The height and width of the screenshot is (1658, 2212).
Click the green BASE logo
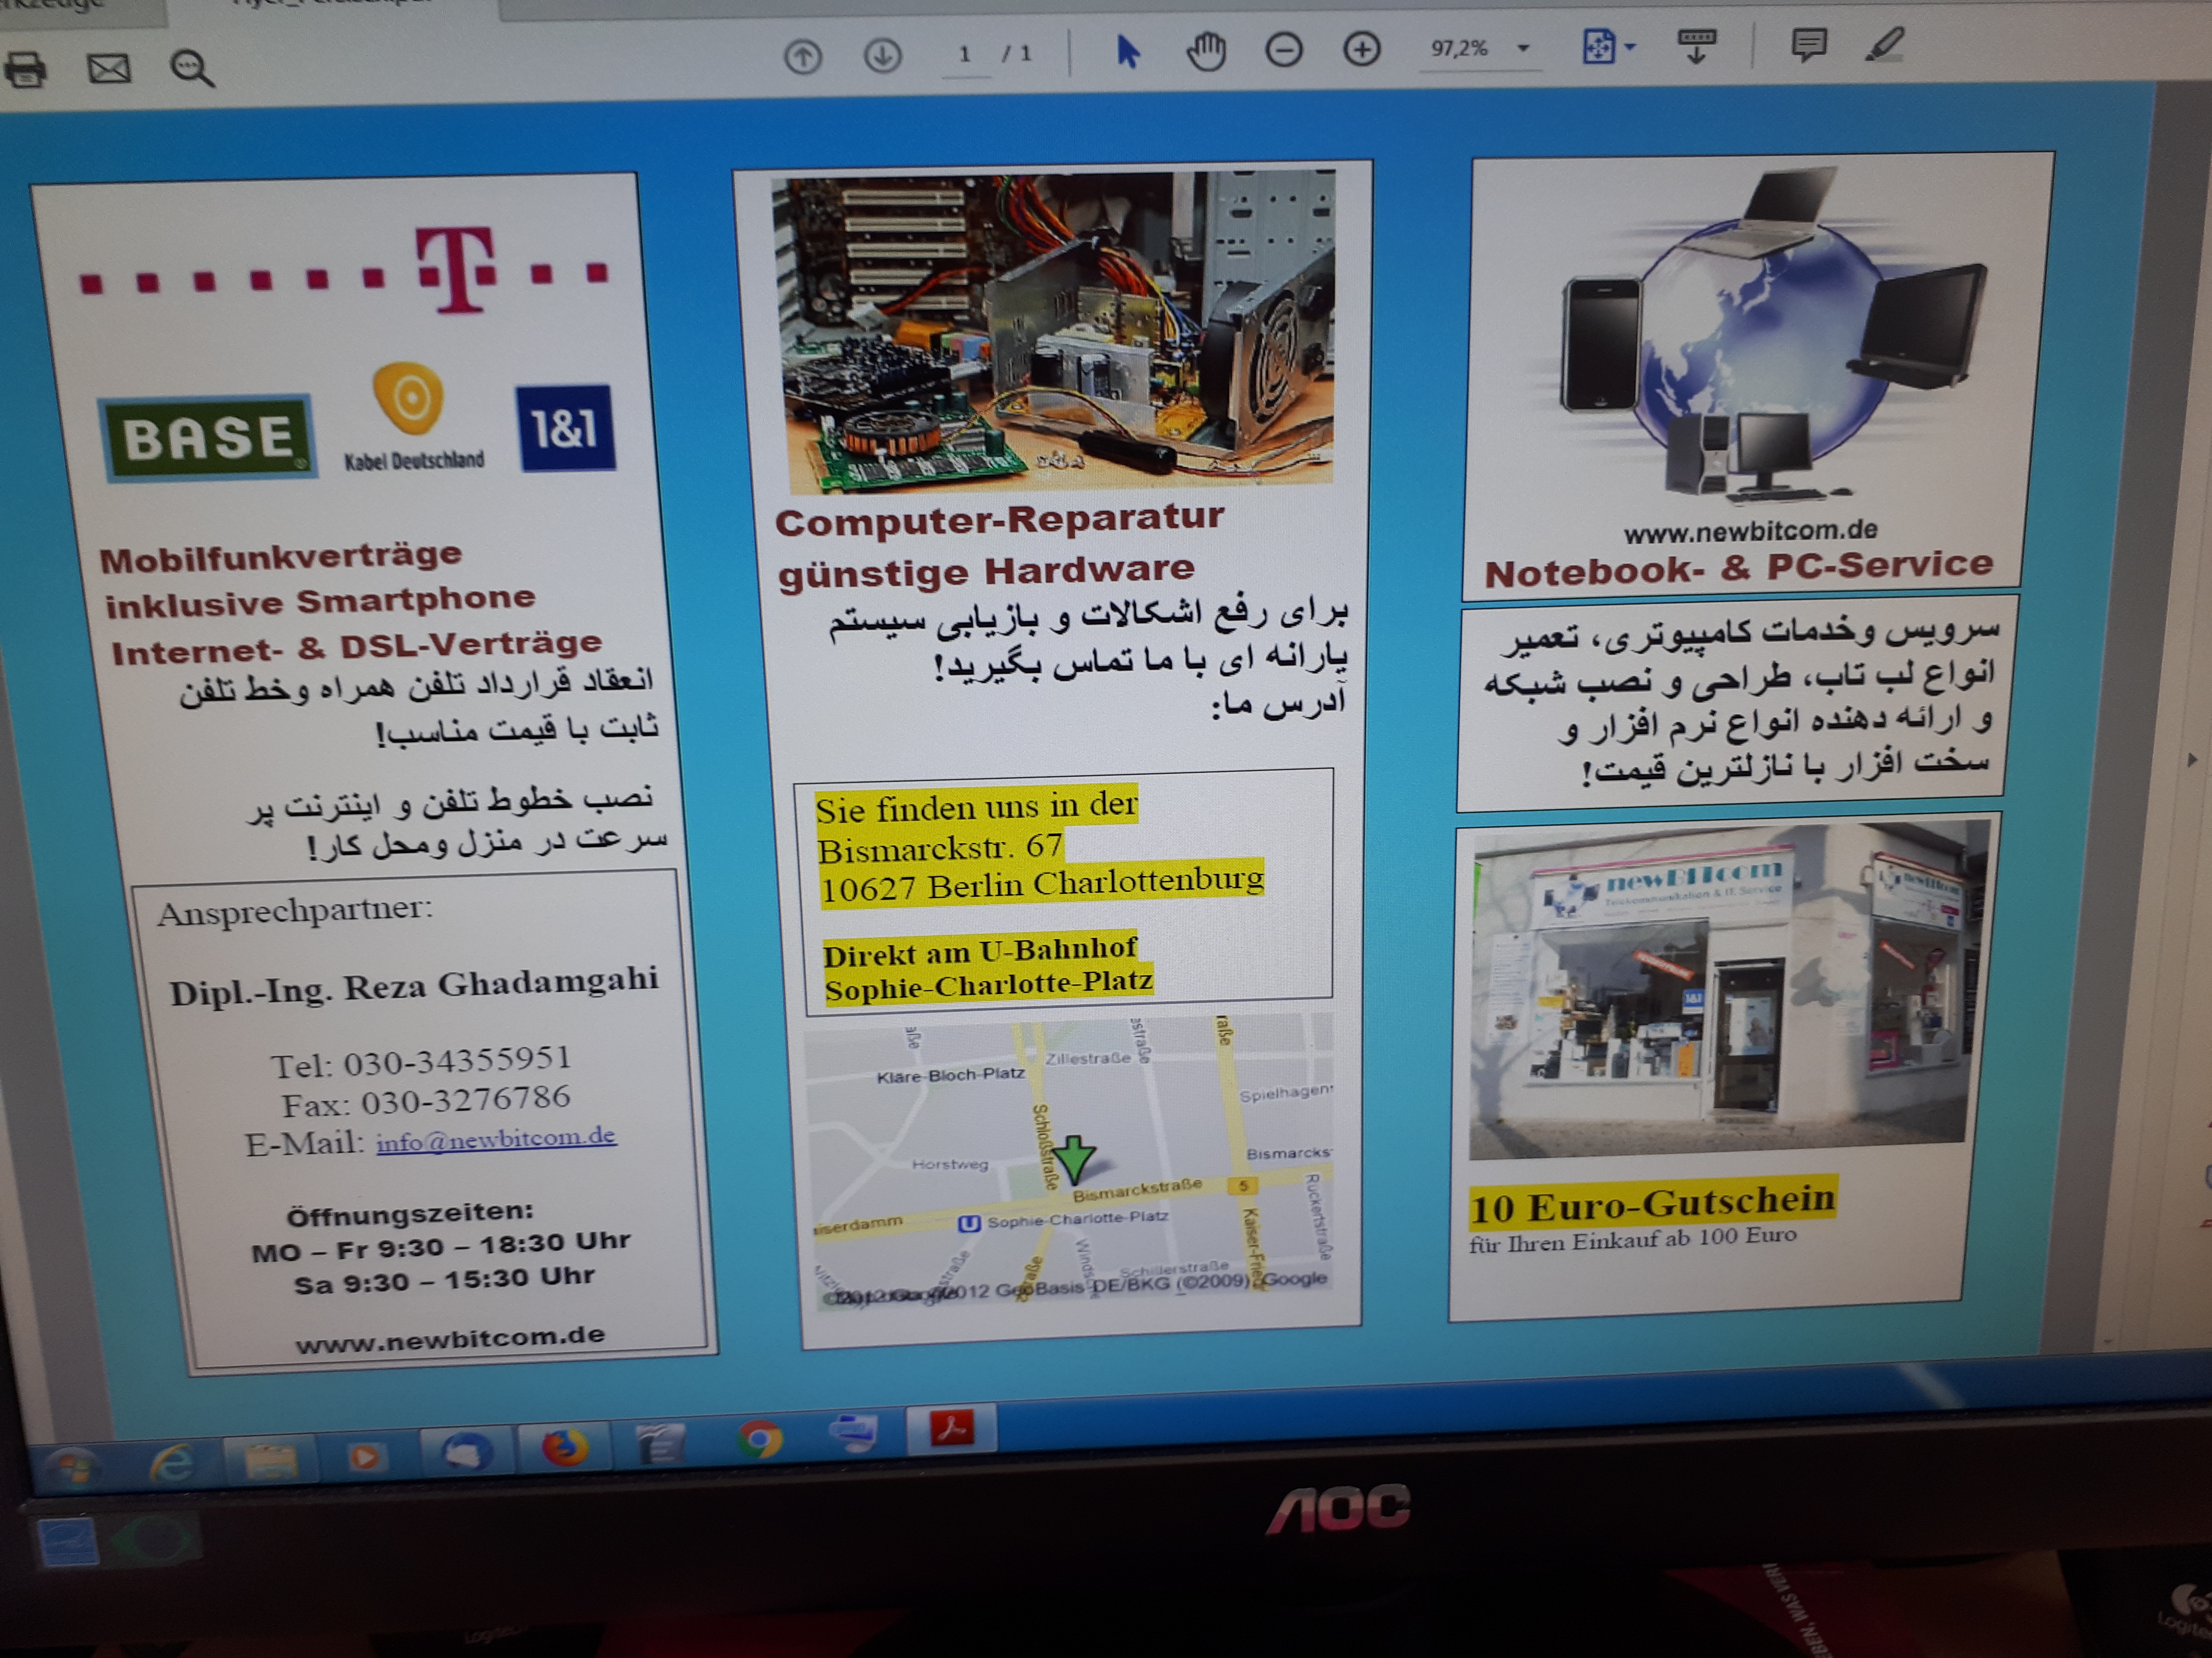point(208,437)
